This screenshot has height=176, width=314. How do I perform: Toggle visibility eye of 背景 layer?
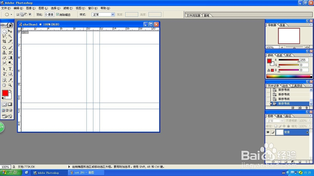coord(268,132)
